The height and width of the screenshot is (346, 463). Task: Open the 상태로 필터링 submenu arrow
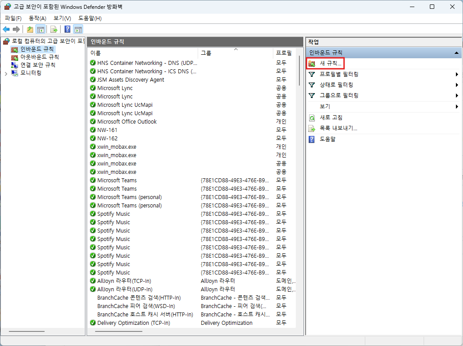(x=457, y=85)
